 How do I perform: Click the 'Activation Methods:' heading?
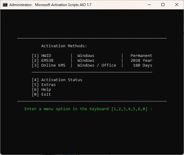pyautogui.click(x=64, y=46)
